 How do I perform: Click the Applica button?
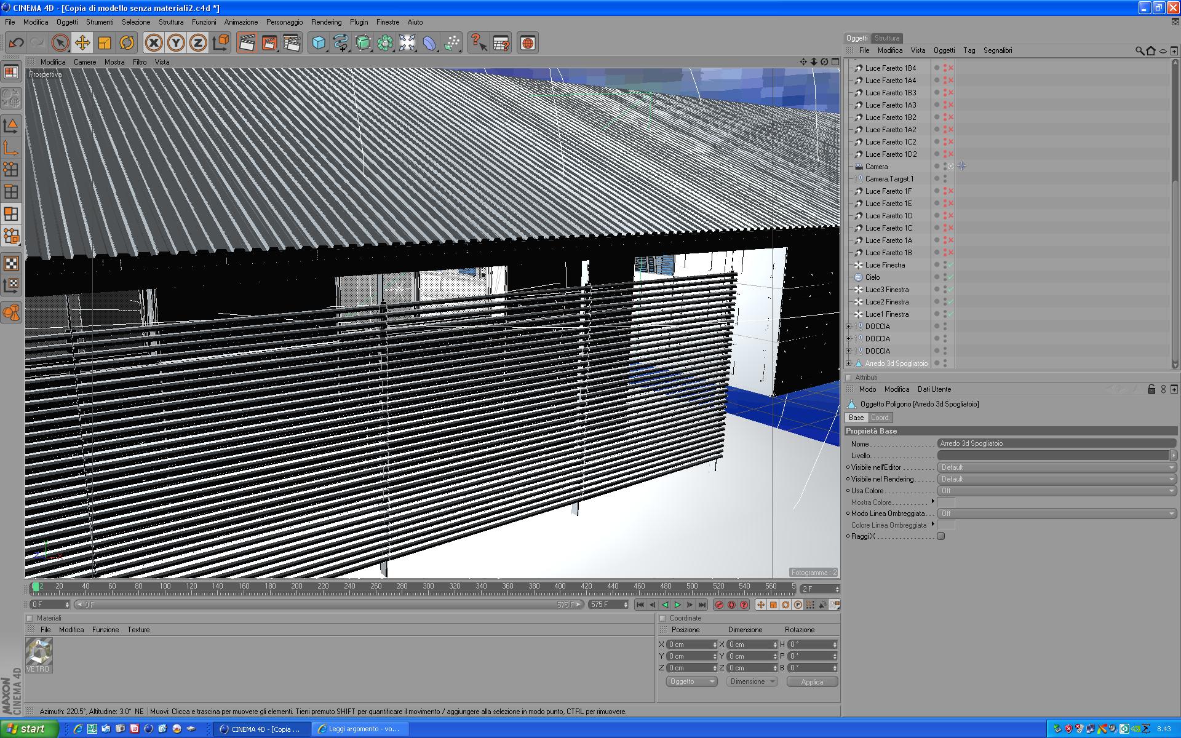coord(811,681)
